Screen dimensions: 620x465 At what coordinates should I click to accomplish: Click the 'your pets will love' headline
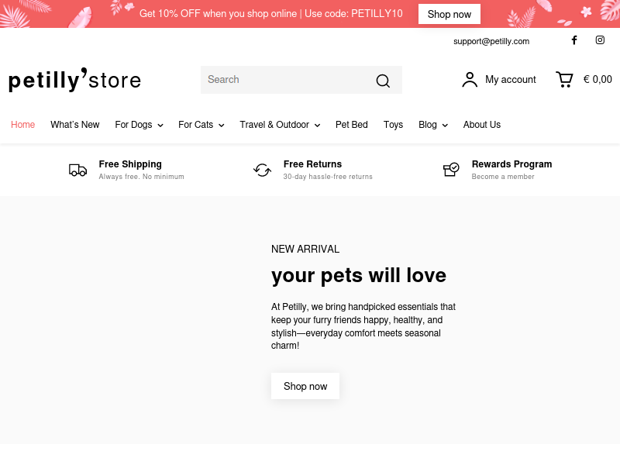pyautogui.click(x=359, y=275)
